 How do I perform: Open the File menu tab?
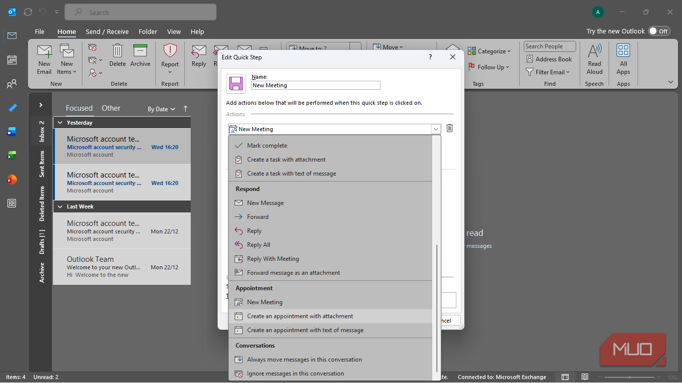[39, 31]
